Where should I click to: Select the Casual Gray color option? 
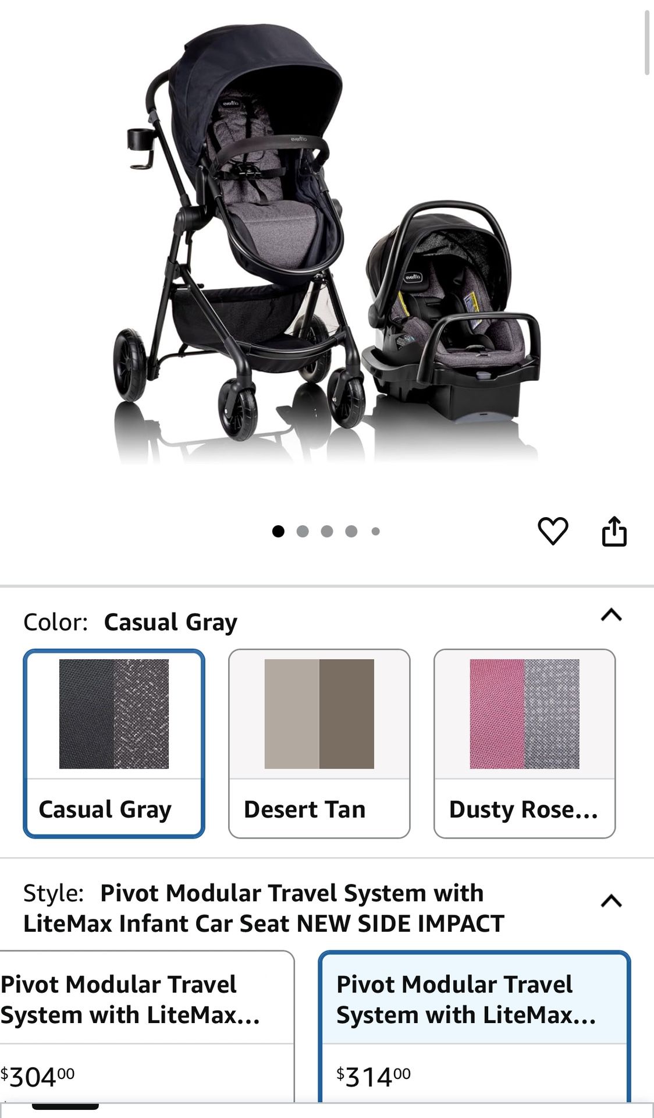(114, 744)
